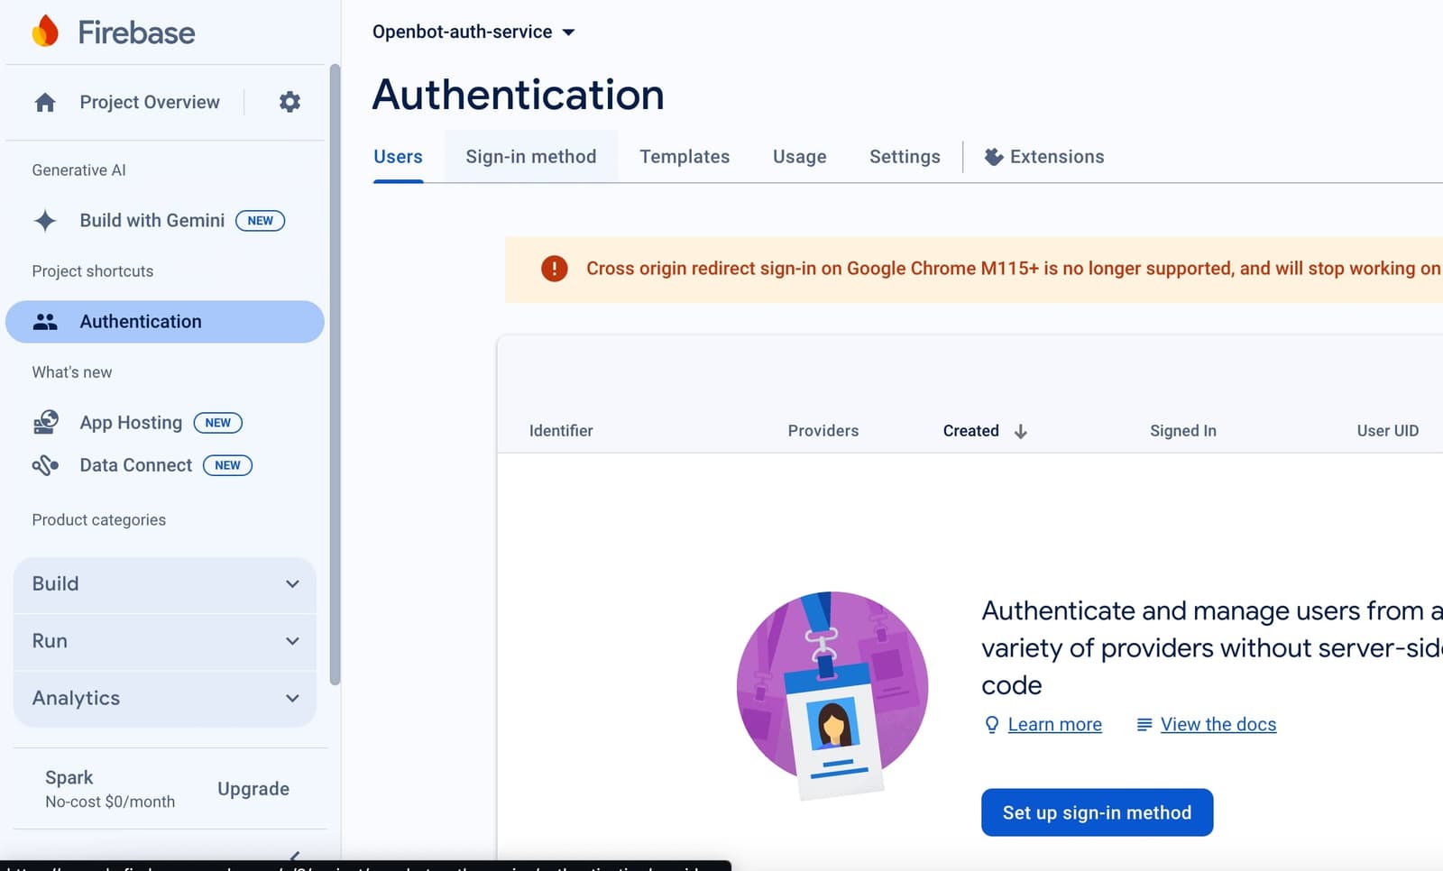
Task: Click the View the docs lines icon
Action: point(1144,725)
